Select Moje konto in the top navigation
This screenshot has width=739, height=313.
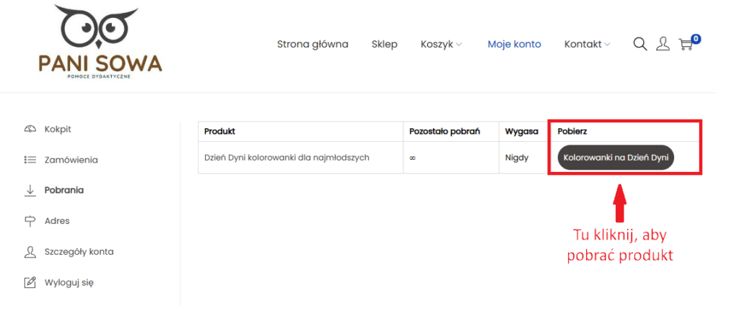(514, 45)
